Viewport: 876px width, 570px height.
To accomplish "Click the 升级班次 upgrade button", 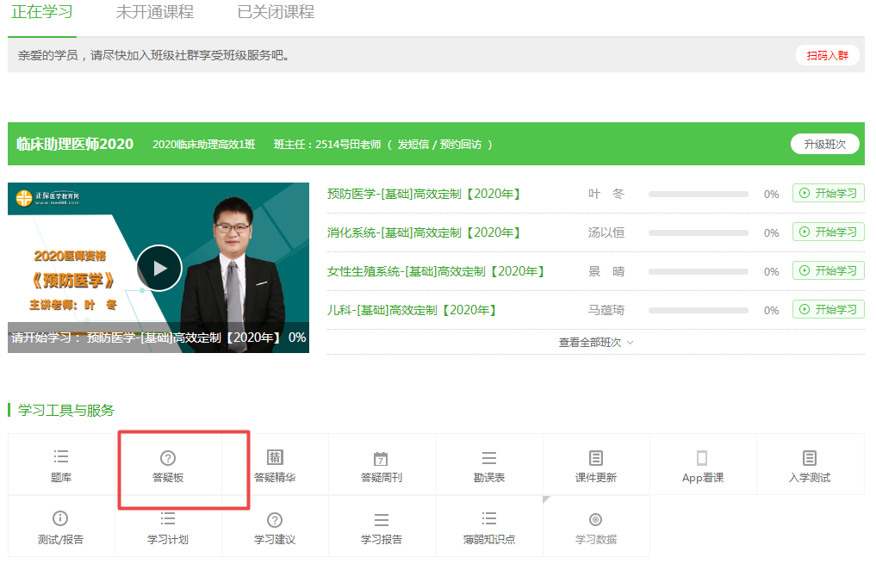I will coord(824,144).
